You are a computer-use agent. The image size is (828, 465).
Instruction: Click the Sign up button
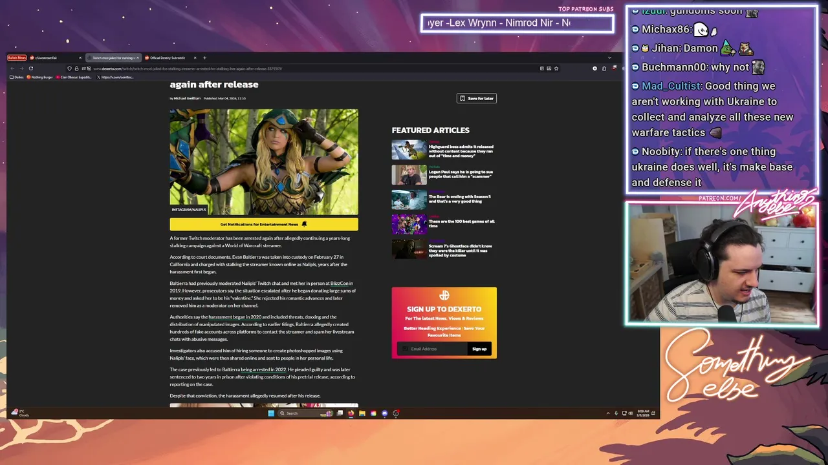(479, 349)
